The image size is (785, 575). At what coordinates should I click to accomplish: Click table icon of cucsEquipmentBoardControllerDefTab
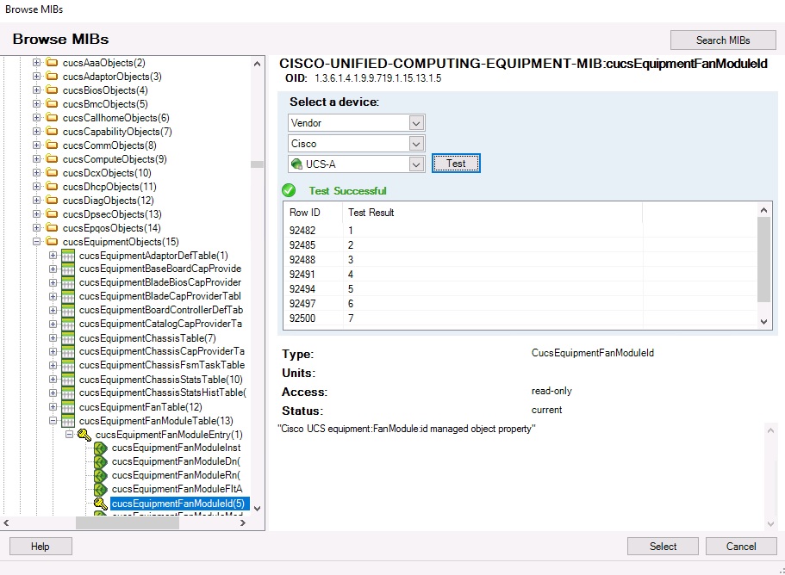pyautogui.click(x=68, y=310)
